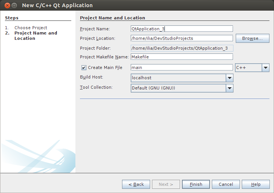Select the Choose Project step
The height and width of the screenshot is (193, 274).
tap(31, 28)
